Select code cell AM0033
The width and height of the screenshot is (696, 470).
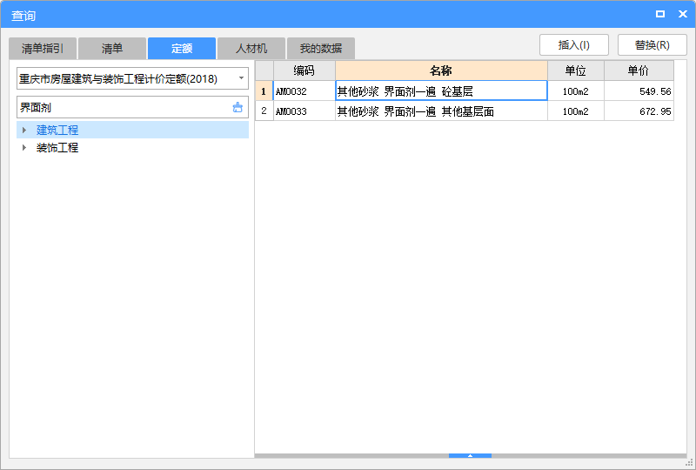click(x=304, y=111)
